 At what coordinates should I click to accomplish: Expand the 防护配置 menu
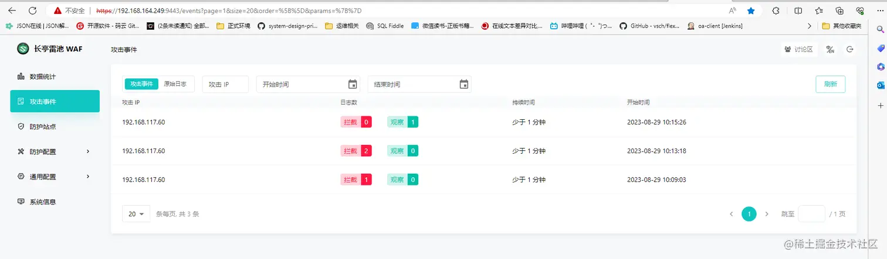[55, 151]
